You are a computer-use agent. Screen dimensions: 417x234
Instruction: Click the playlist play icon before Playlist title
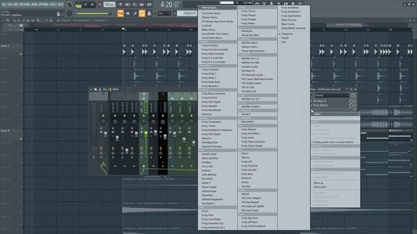click(58, 20)
